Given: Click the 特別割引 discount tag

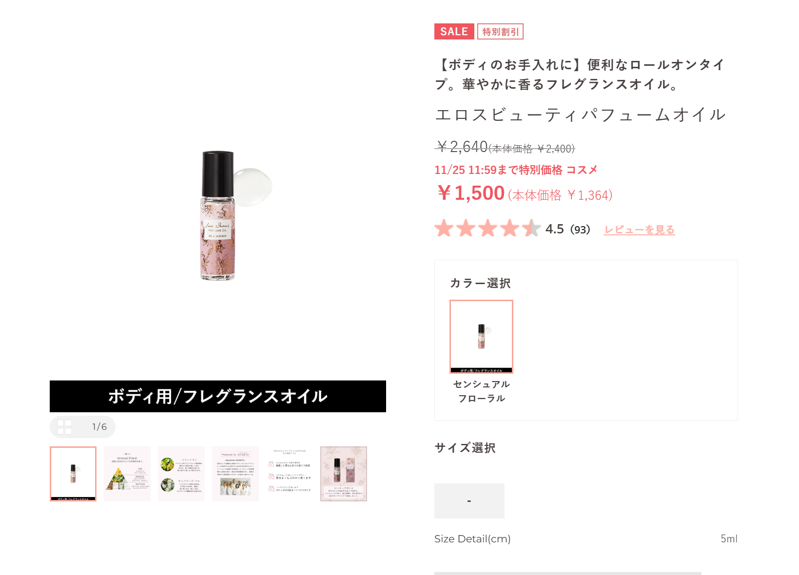Looking at the screenshot, I should [500, 32].
